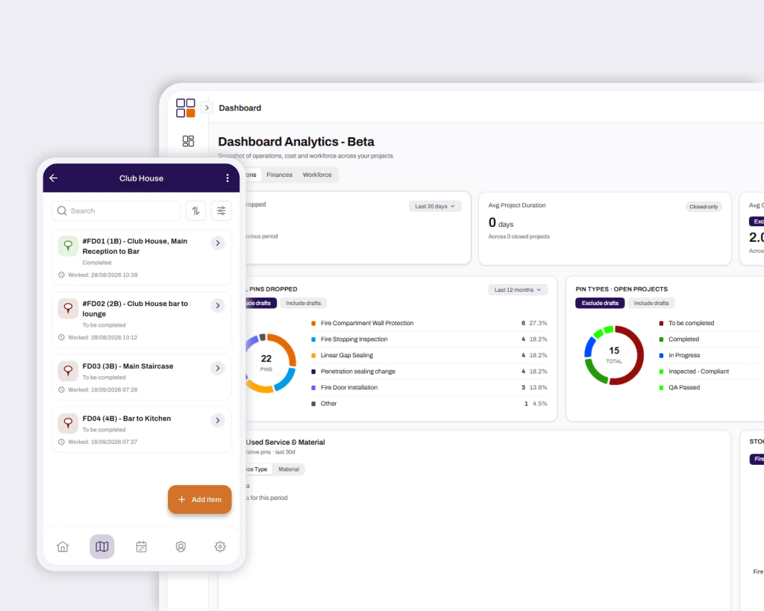Toggle Closed only filter chip
764x611 pixels.
coord(704,207)
